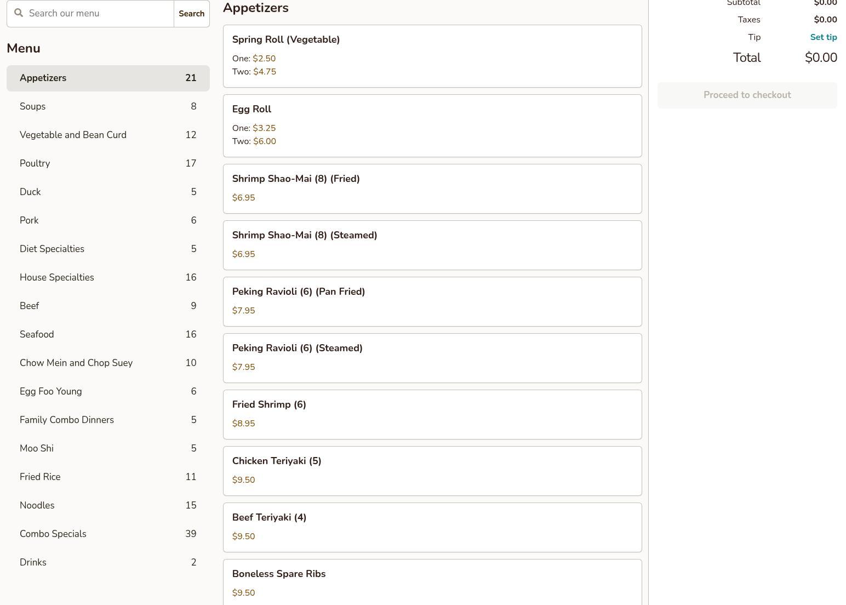846x605 pixels.
Task: Open the Duck category
Action: [x=108, y=192]
